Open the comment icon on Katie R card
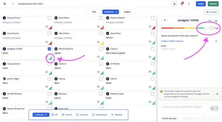 pos(150,87)
